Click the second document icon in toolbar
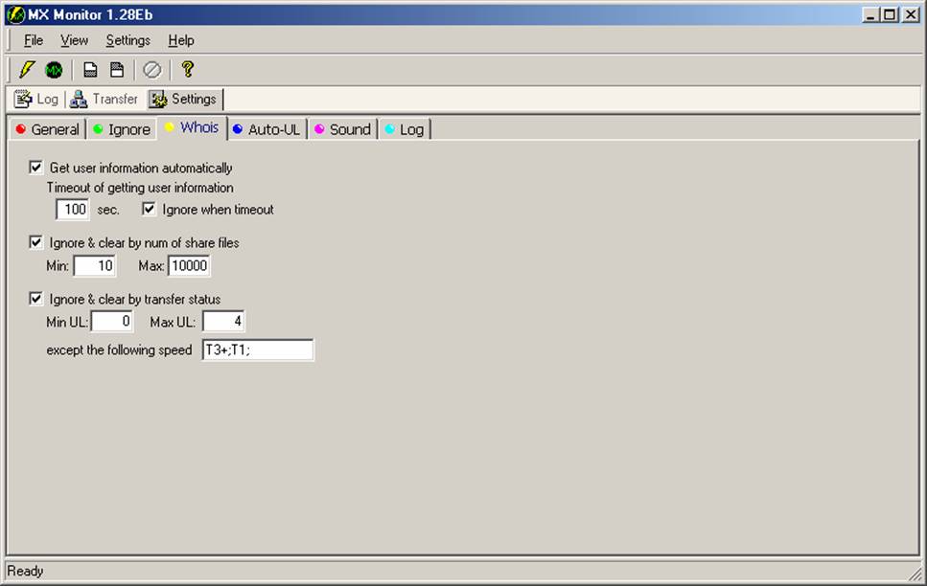The image size is (927, 586). pos(117,69)
